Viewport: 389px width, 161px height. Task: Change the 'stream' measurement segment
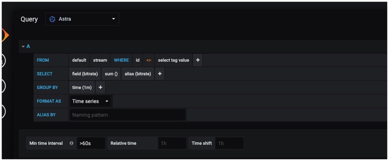[100, 60]
